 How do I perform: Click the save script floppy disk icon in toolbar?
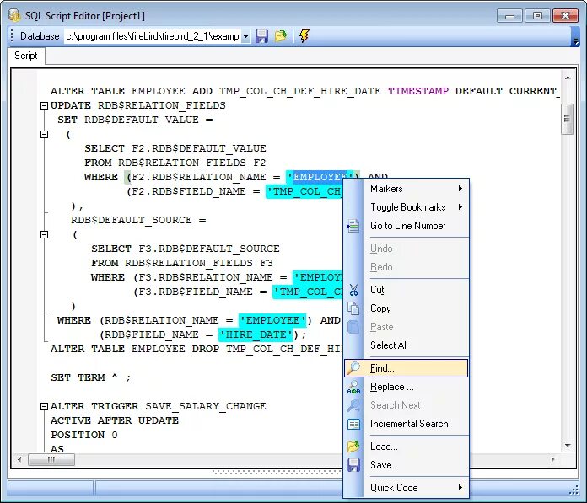tap(261, 36)
